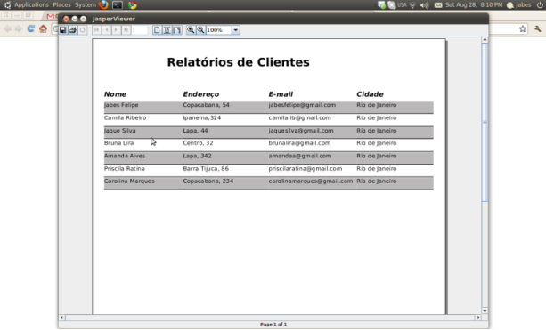Screen dimensions: 546x330
Task: Click the clock showing Sat Aug 28
Action: pyautogui.click(x=474, y=4)
